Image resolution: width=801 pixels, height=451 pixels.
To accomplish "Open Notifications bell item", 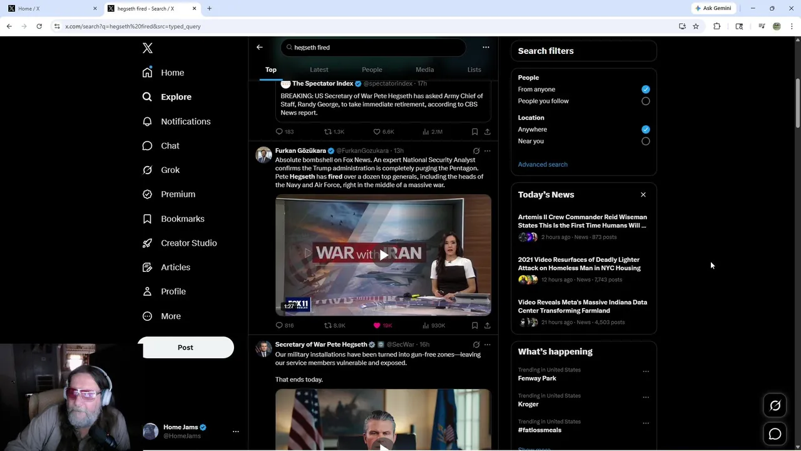I will point(176,122).
